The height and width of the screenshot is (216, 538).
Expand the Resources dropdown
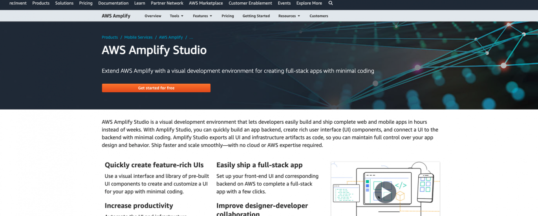pyautogui.click(x=289, y=16)
